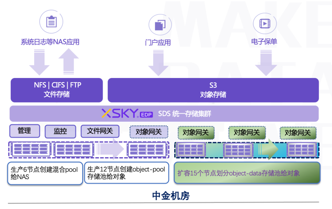Image resolution: width=332 pixels, height=209 pixels.
Task: Click the portal documents icon above 门户应用
Action: [160, 25]
